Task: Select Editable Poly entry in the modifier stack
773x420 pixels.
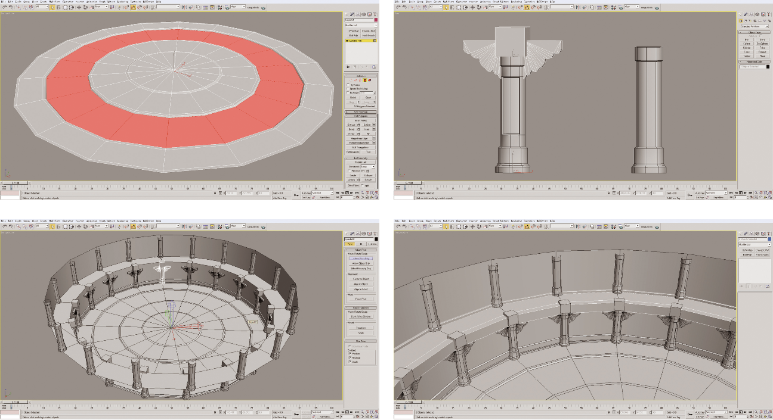Action: point(360,41)
